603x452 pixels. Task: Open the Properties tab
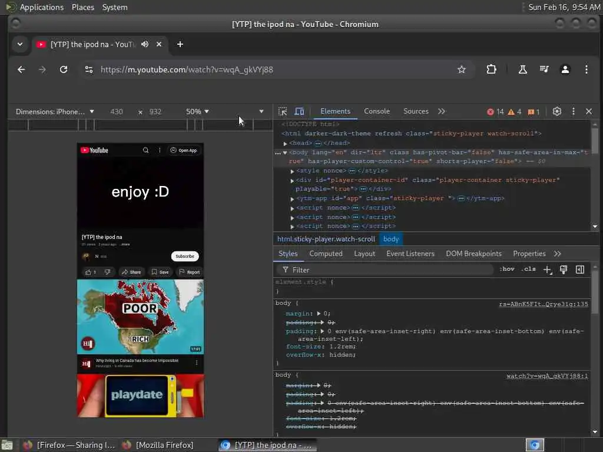(529, 254)
